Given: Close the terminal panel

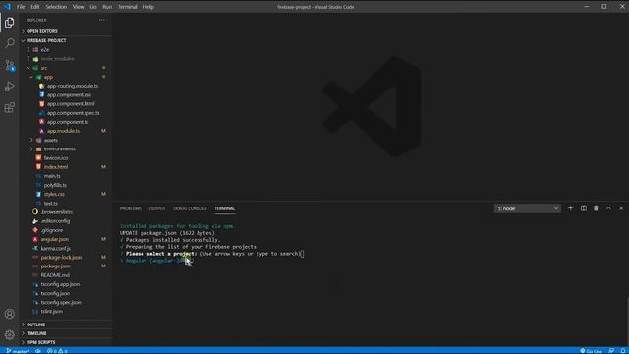Looking at the screenshot, I should tap(621, 208).
